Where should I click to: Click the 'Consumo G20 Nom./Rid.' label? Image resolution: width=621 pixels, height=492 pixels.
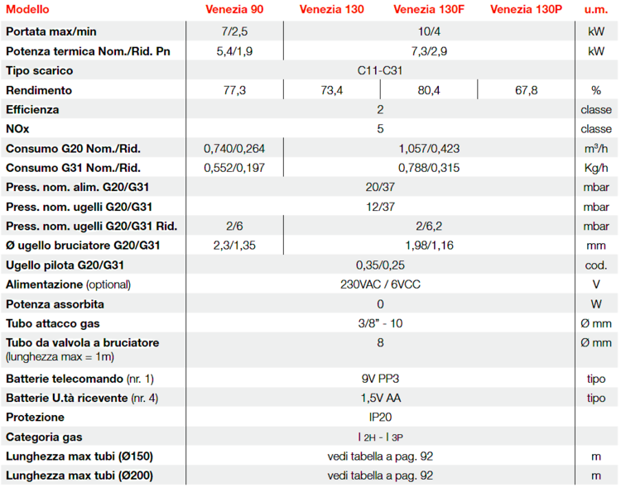73,149
